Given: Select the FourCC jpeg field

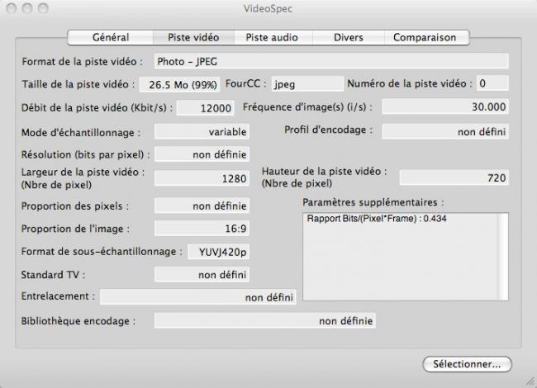Looking at the screenshot, I should click(x=306, y=83).
